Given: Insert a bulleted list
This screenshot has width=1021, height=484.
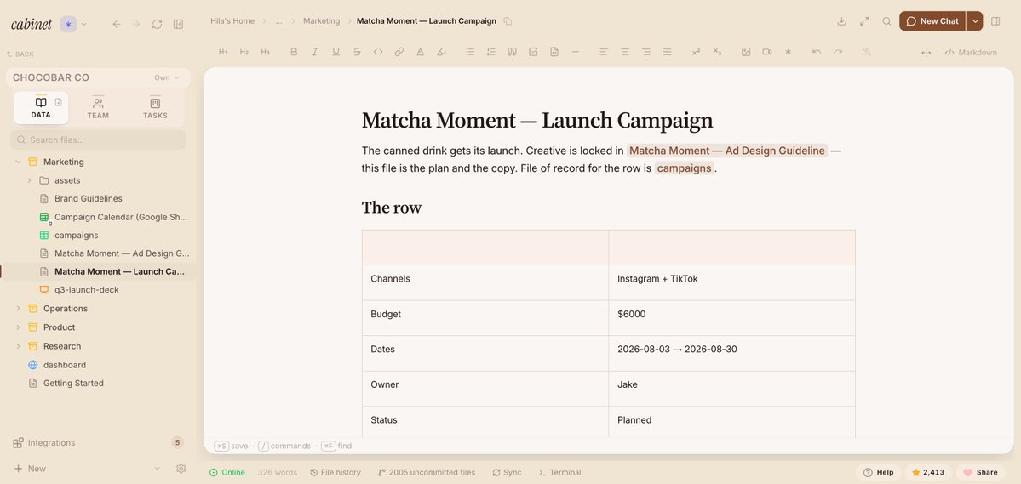Looking at the screenshot, I should click(x=470, y=52).
